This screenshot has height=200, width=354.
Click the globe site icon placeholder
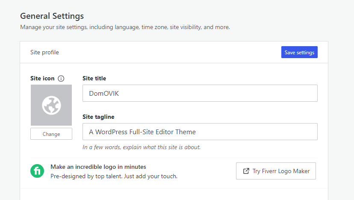[51, 105]
